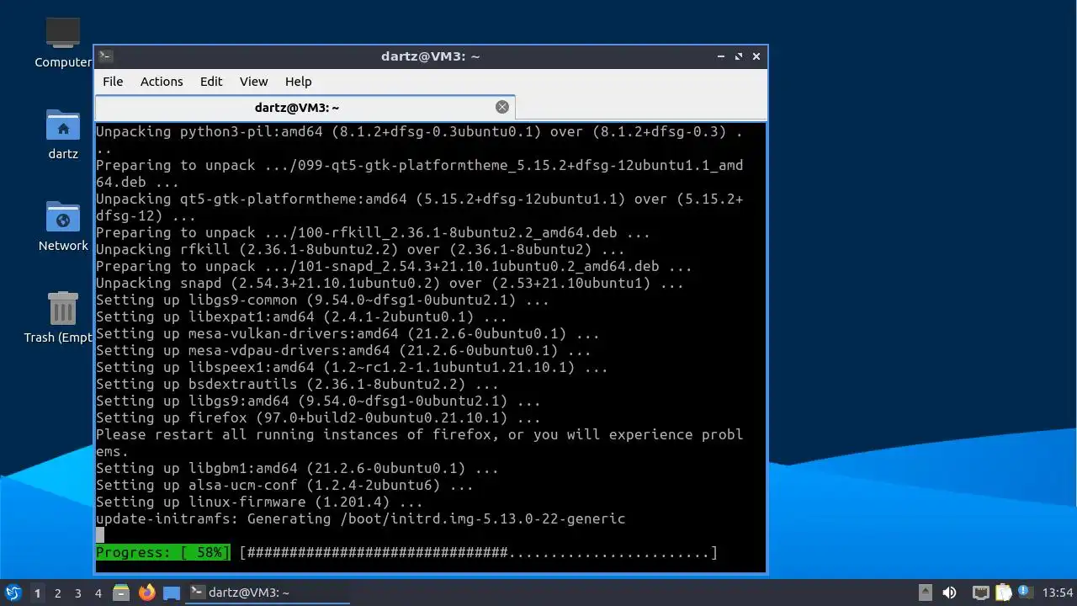Click the 'Unpacking rfkill' line
The height and width of the screenshot is (606, 1077).
360,250
